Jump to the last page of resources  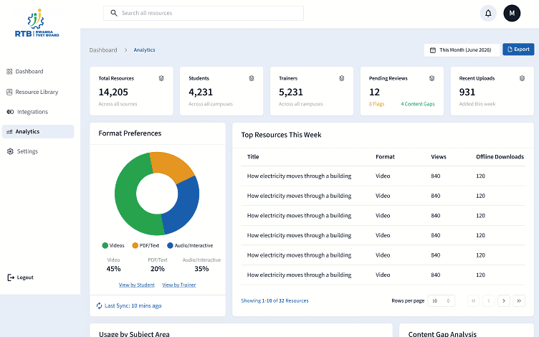pos(519,301)
